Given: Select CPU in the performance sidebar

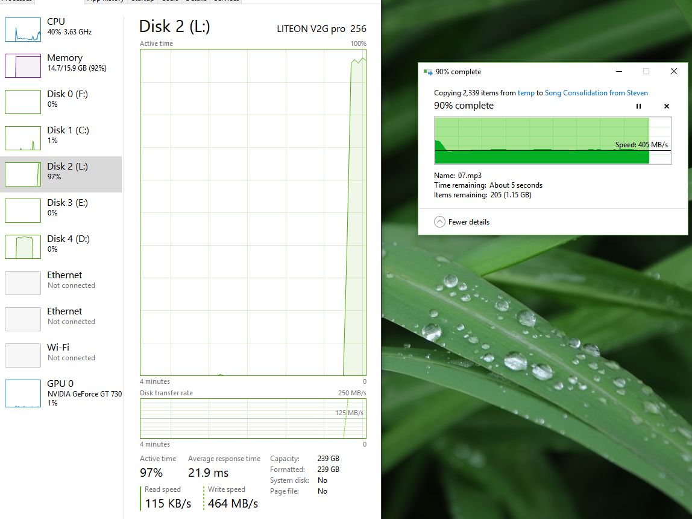Looking at the screenshot, I should pos(61,29).
